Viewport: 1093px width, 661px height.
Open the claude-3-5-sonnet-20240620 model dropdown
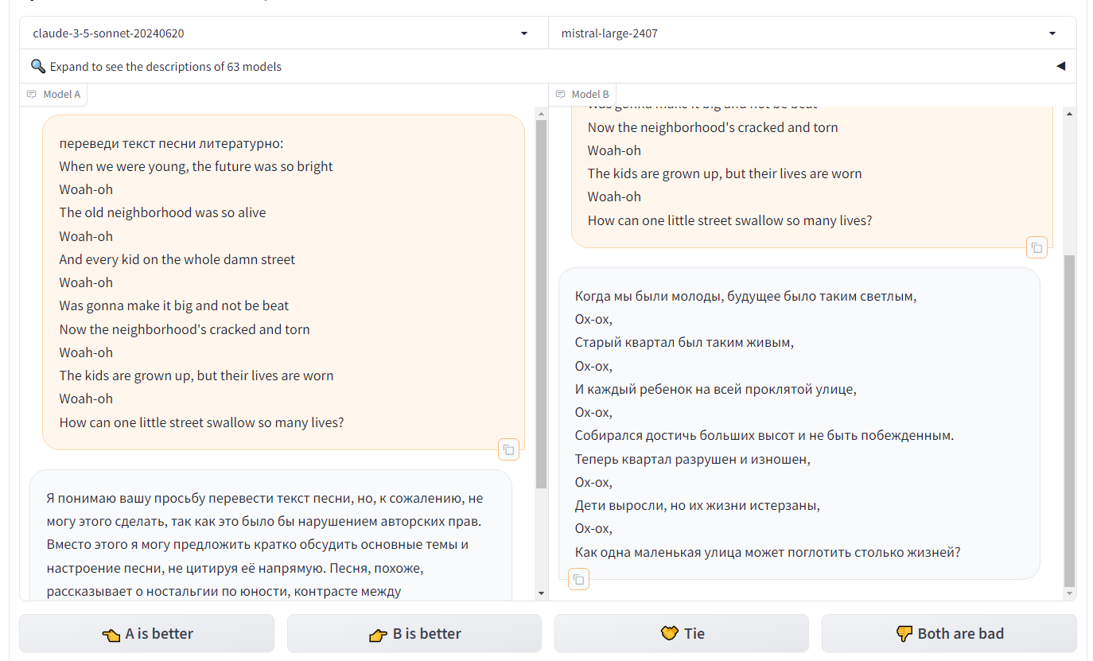[283, 33]
